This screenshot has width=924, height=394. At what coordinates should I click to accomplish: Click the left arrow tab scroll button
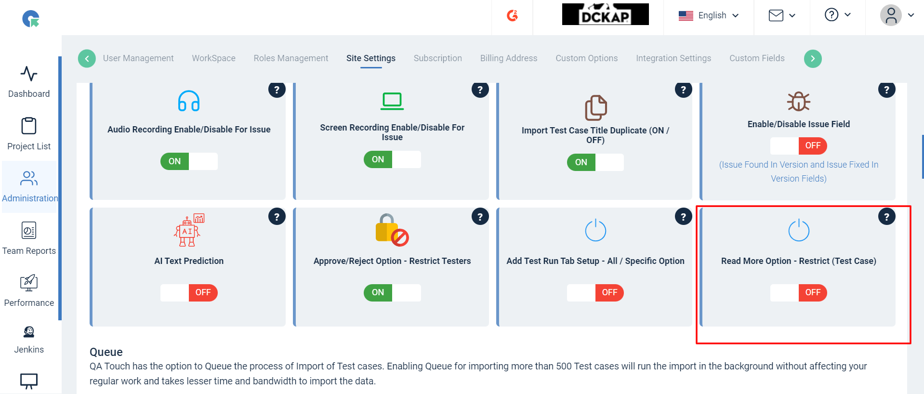pyautogui.click(x=87, y=59)
